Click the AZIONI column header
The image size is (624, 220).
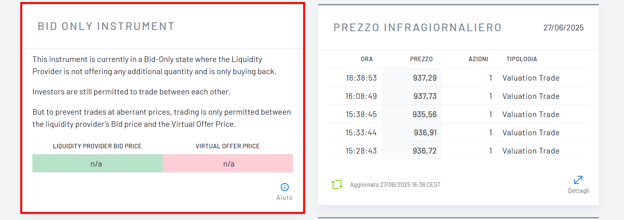478,59
